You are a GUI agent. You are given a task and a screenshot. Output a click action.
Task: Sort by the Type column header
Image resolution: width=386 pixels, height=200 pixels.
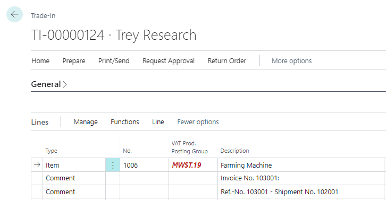click(x=51, y=151)
